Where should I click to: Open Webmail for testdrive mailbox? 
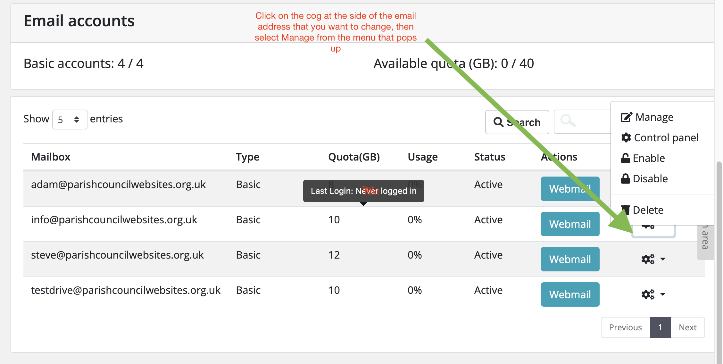[x=570, y=294]
